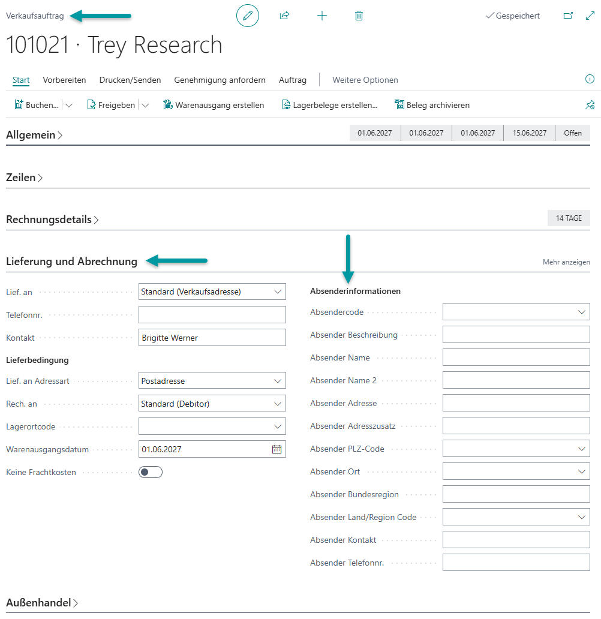Click the Freigeben label
Viewport: 601px width, 619px height.
click(116, 105)
